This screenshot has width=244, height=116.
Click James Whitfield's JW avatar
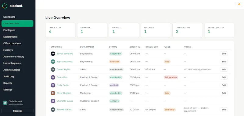point(53,54)
